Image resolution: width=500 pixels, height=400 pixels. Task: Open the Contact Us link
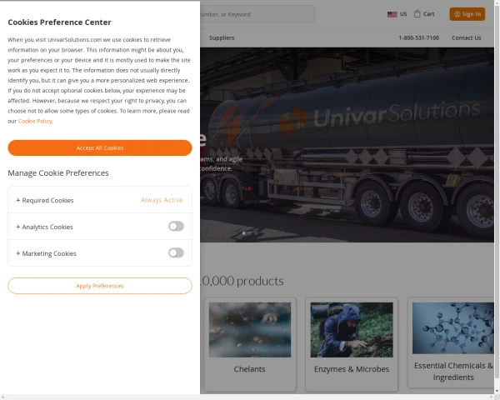[466, 37]
